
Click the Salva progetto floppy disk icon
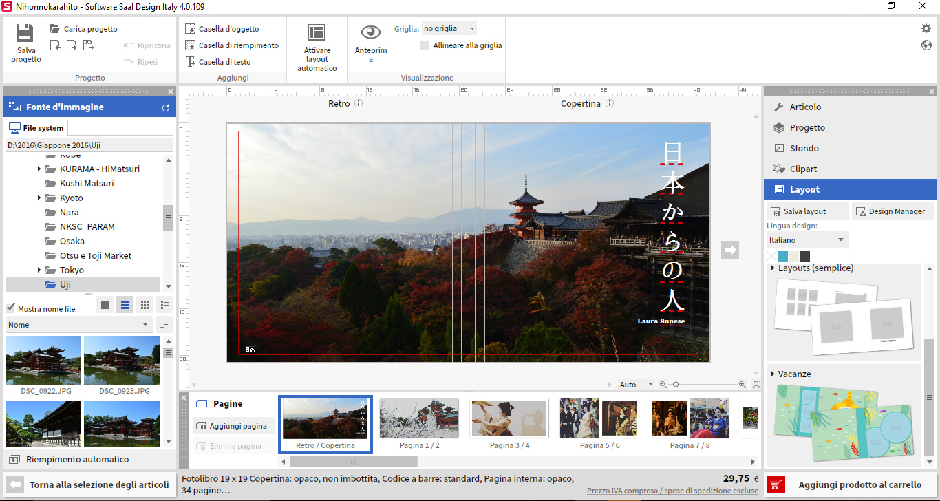tap(25, 34)
